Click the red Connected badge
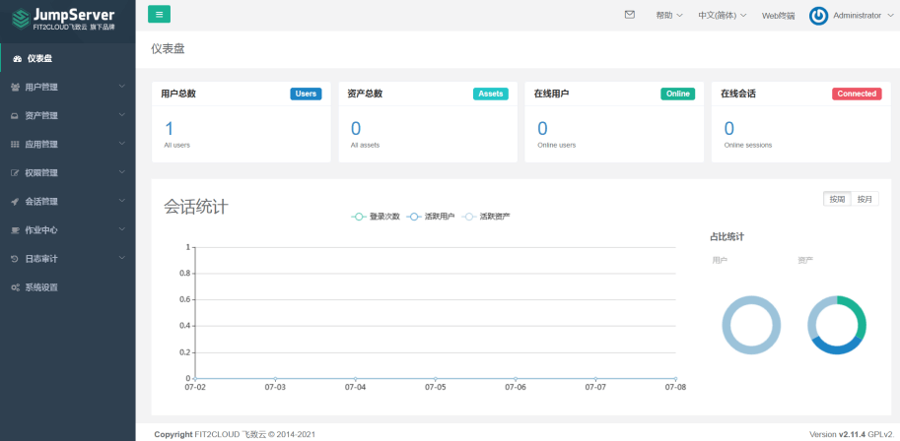 click(x=857, y=94)
